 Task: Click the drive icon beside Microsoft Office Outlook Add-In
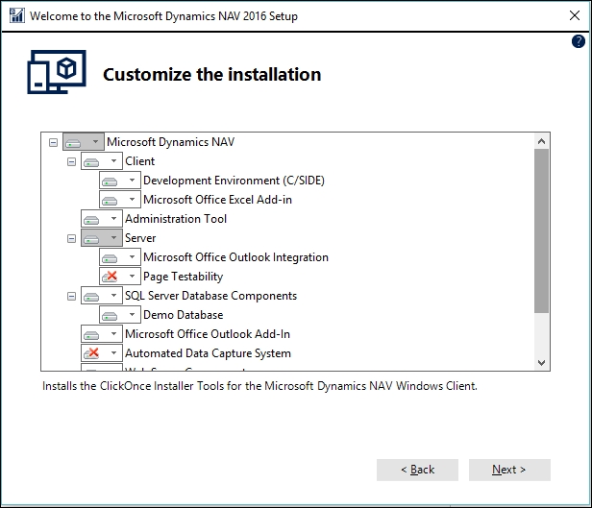91,335
